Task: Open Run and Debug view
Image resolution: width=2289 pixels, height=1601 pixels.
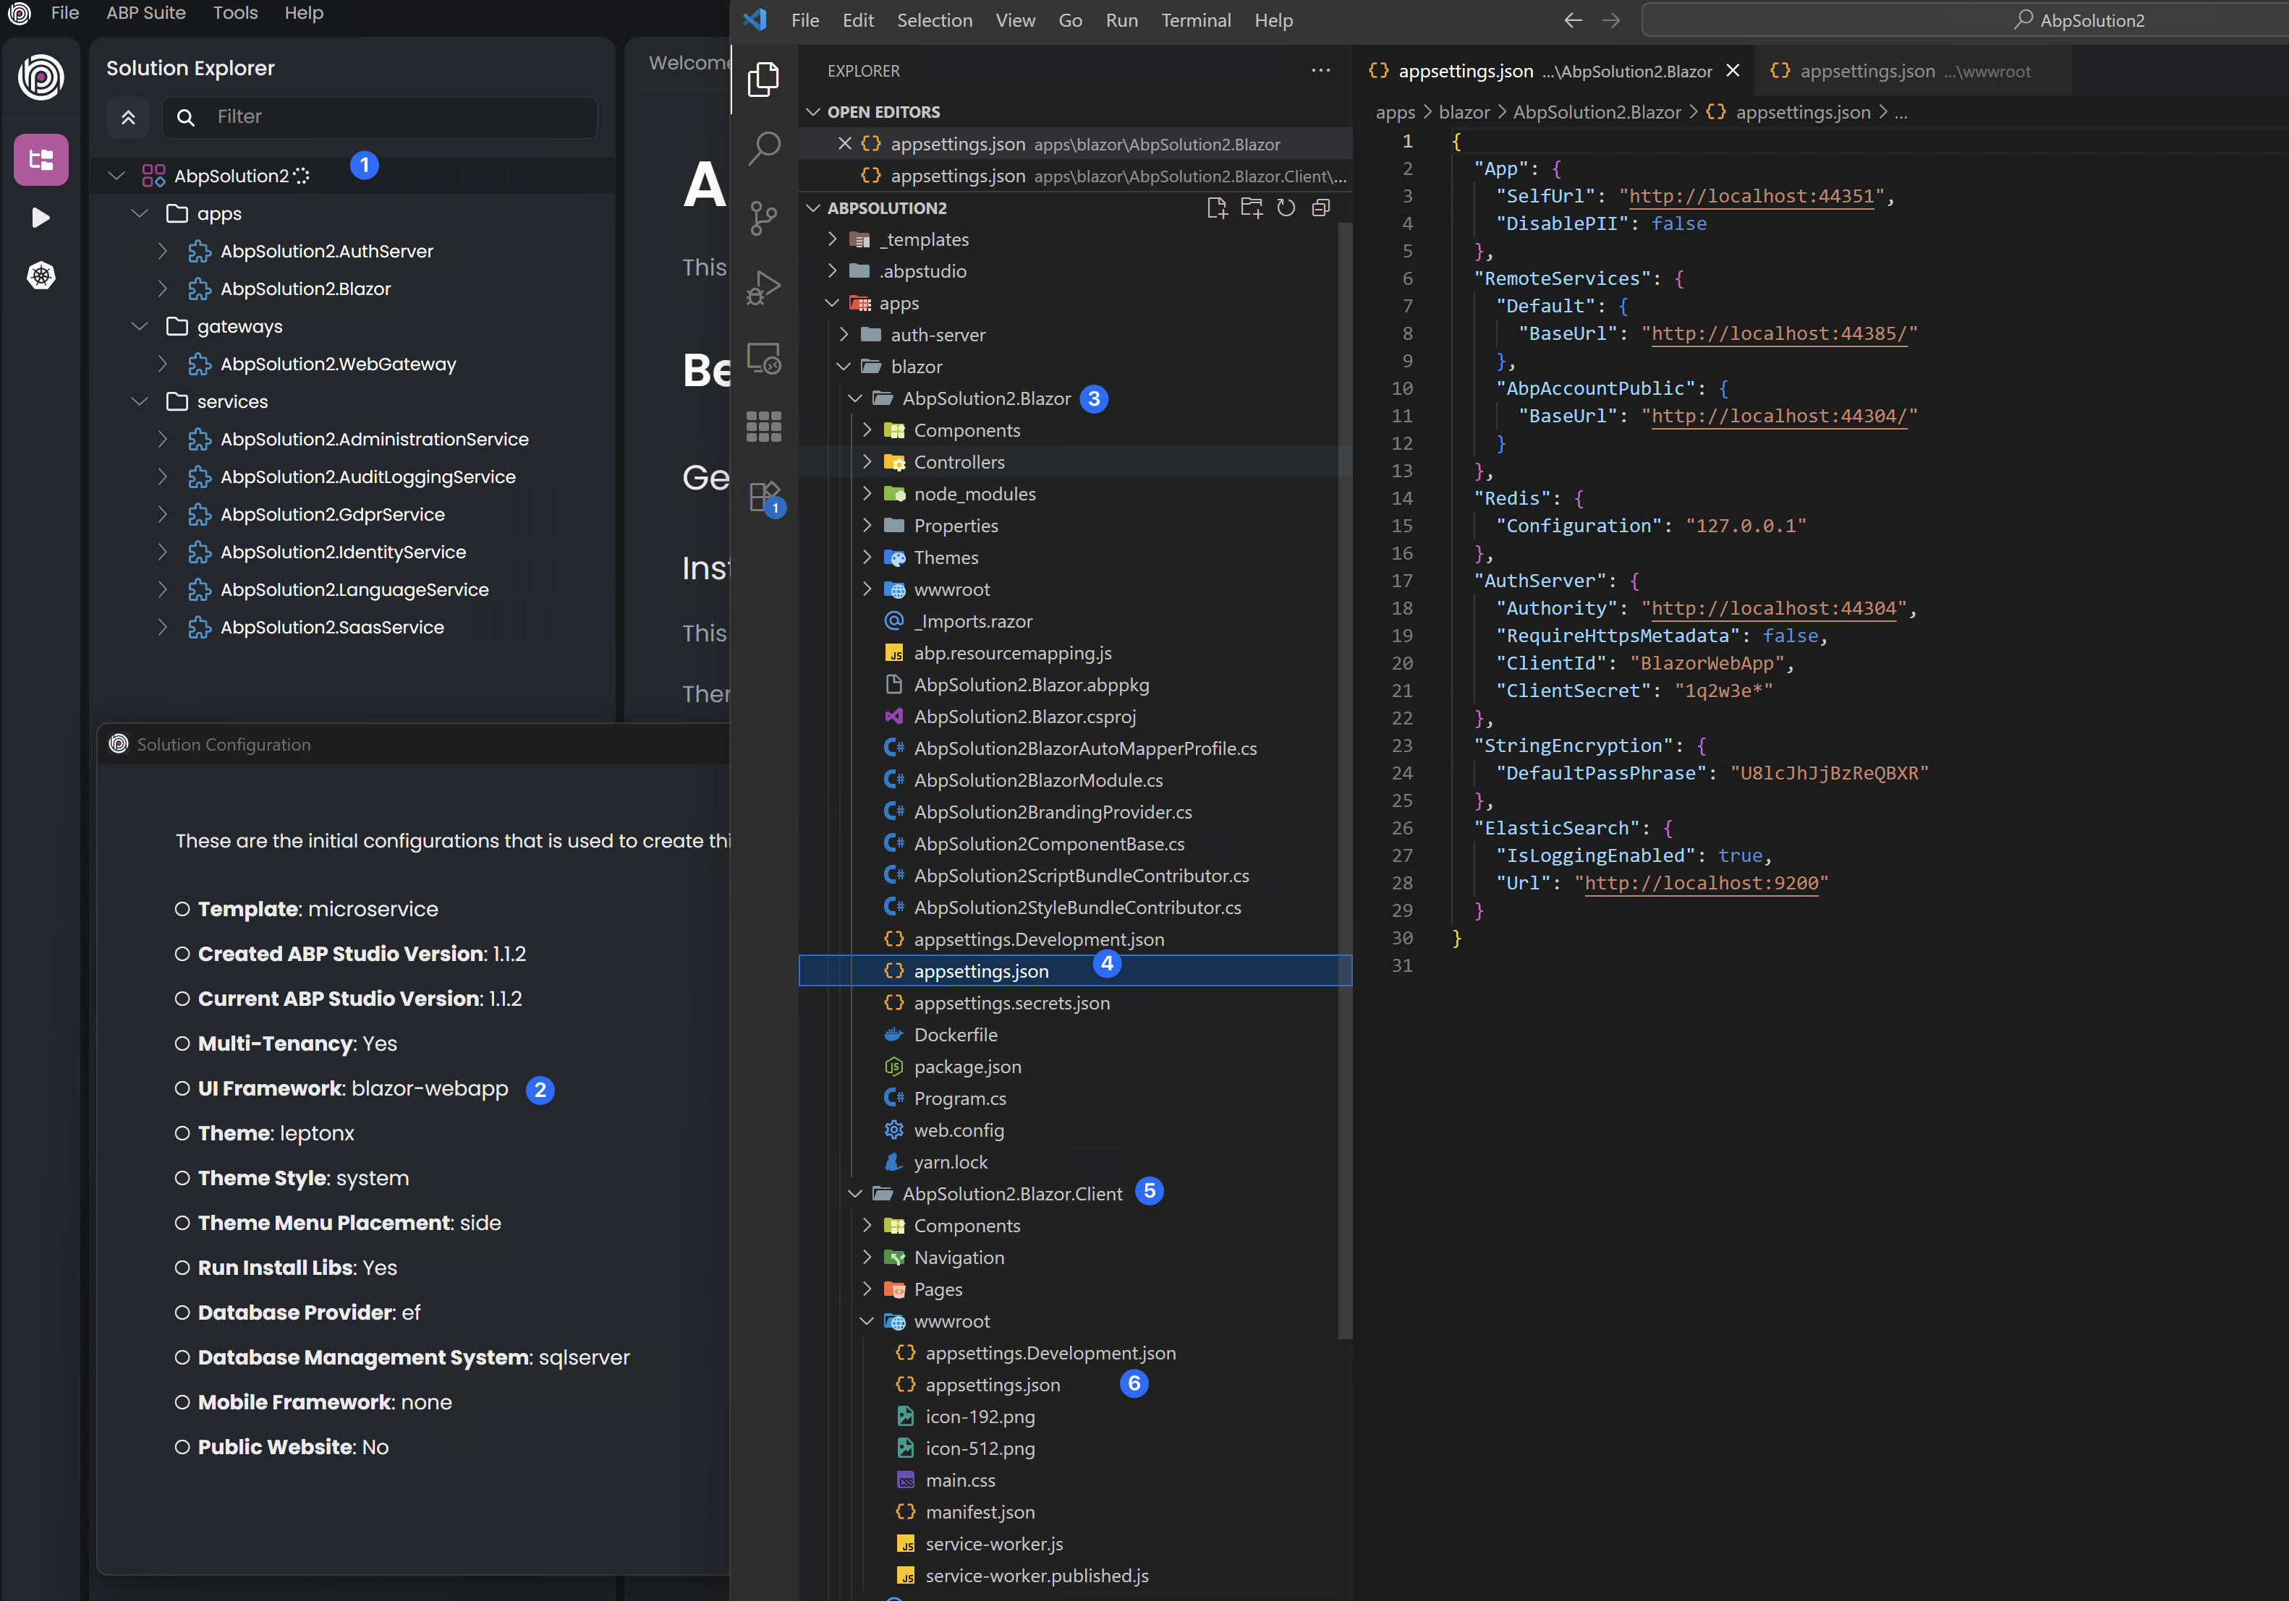Action: pyautogui.click(x=764, y=288)
